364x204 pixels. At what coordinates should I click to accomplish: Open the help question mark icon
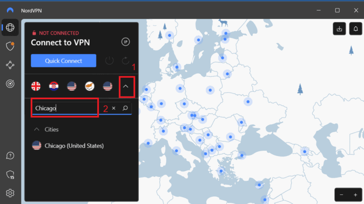pos(10,156)
